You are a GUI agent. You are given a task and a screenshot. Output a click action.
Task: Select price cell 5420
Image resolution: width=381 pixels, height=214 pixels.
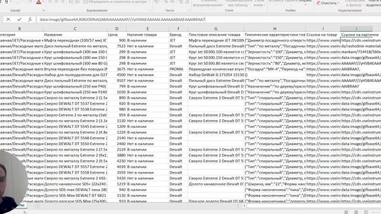click(x=117, y=178)
